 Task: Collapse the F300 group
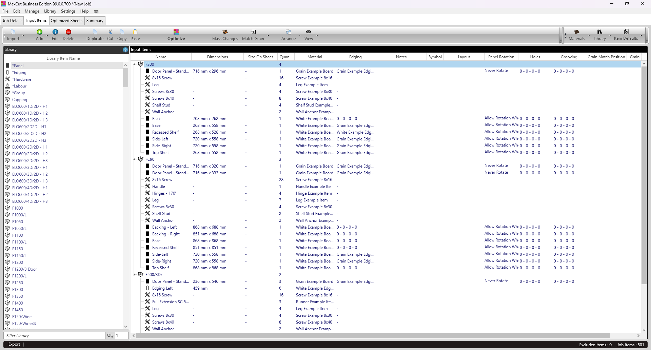134,64
